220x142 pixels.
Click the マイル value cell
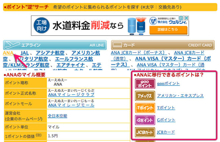click(89, 127)
